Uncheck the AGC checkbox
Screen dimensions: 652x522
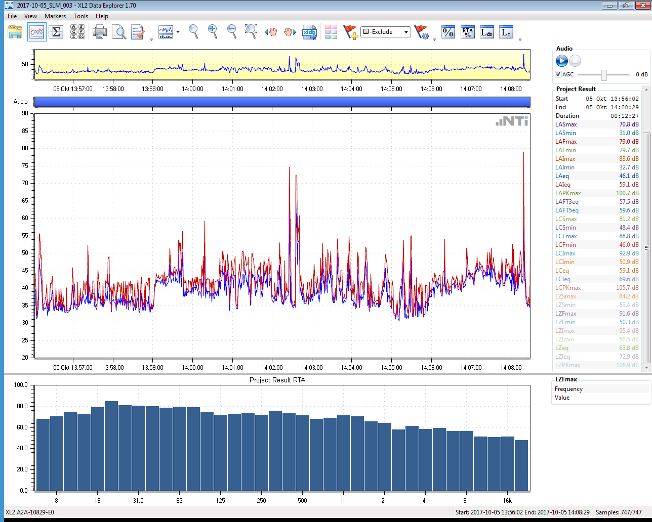(558, 74)
